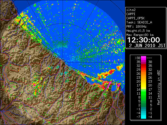Click the bright green 11–14 dBZ legend swatch
Image resolution: width=167 pixels, height=125 pixels.
pos(144,93)
